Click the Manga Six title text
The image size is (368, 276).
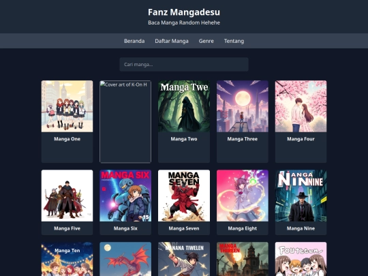[x=125, y=228]
